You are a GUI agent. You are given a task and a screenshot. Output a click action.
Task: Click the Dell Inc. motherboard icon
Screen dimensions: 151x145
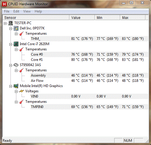click(x=16, y=28)
